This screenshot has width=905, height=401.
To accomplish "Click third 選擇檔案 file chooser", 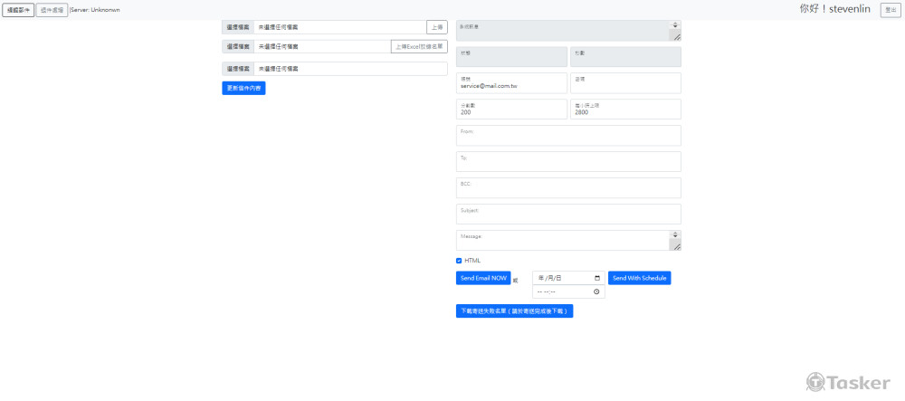I will click(238, 69).
